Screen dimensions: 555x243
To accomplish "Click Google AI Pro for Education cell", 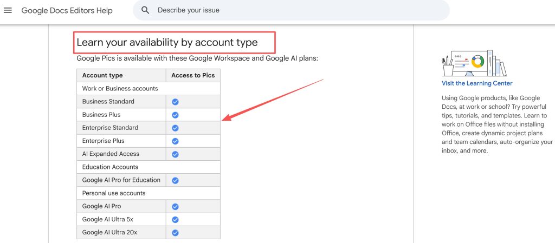I will click(121, 180).
